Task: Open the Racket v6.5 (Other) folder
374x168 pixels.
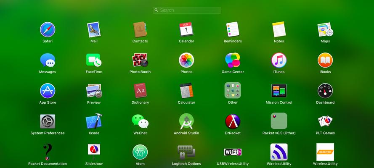Action: (279, 121)
